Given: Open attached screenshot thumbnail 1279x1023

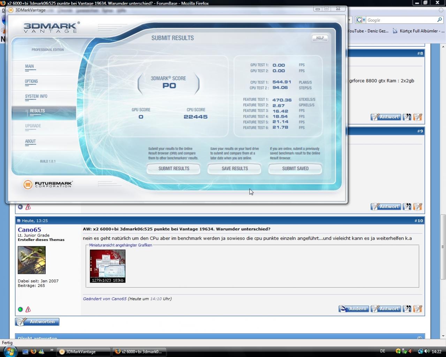Looking at the screenshot, I should tap(107, 266).
